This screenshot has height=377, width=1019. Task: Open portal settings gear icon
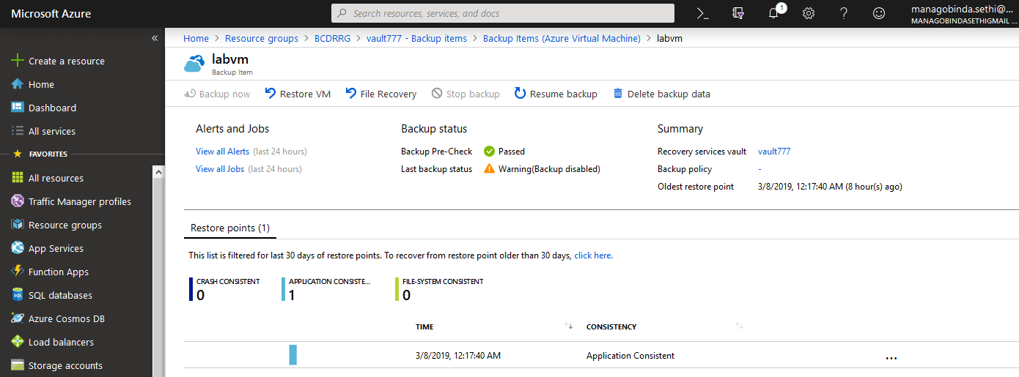pos(809,13)
